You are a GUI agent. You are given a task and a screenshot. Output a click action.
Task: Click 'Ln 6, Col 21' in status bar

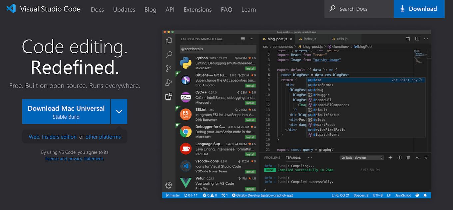[340, 195]
